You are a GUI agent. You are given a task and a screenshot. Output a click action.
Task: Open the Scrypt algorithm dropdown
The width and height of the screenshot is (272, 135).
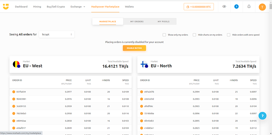coord(57,35)
